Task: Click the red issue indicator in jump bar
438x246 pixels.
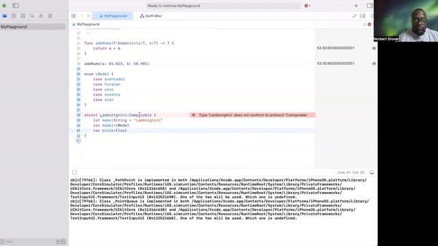Action: tap(370, 25)
